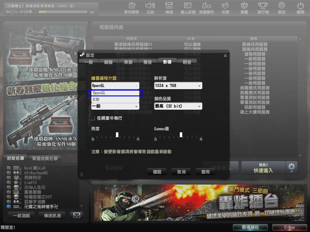Switch to the 鍵盤 keyboard tab
The height and width of the screenshot is (232, 310).
pos(108,62)
